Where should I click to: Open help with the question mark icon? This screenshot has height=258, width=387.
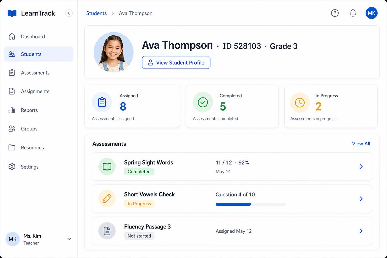(x=335, y=13)
